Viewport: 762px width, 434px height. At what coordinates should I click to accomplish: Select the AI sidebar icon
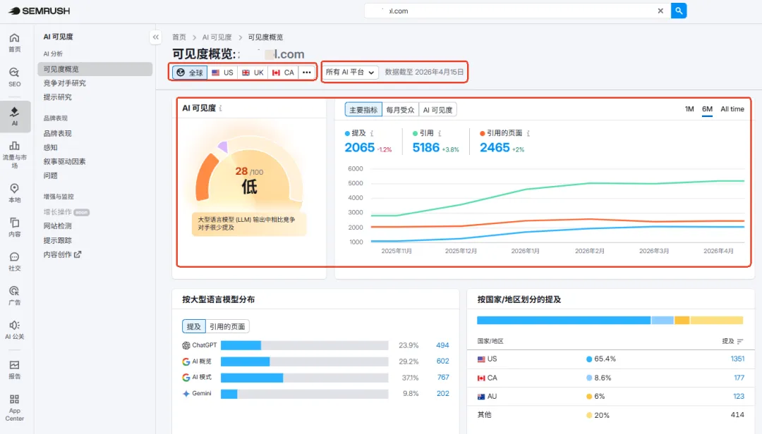click(x=15, y=116)
